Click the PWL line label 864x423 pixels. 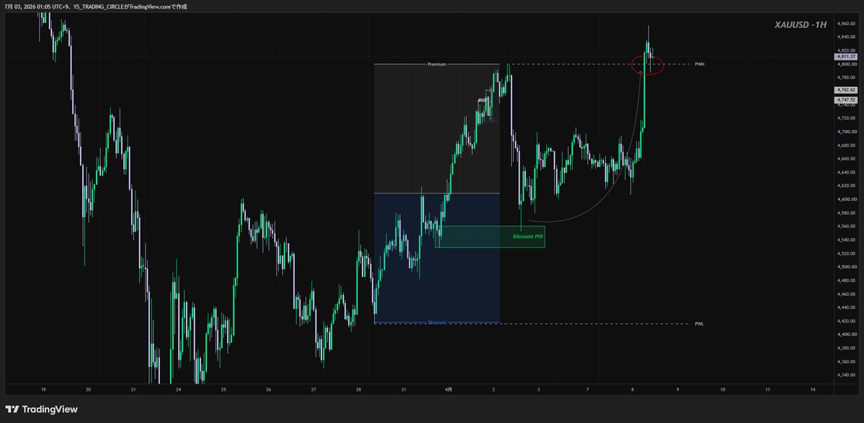[x=699, y=324]
